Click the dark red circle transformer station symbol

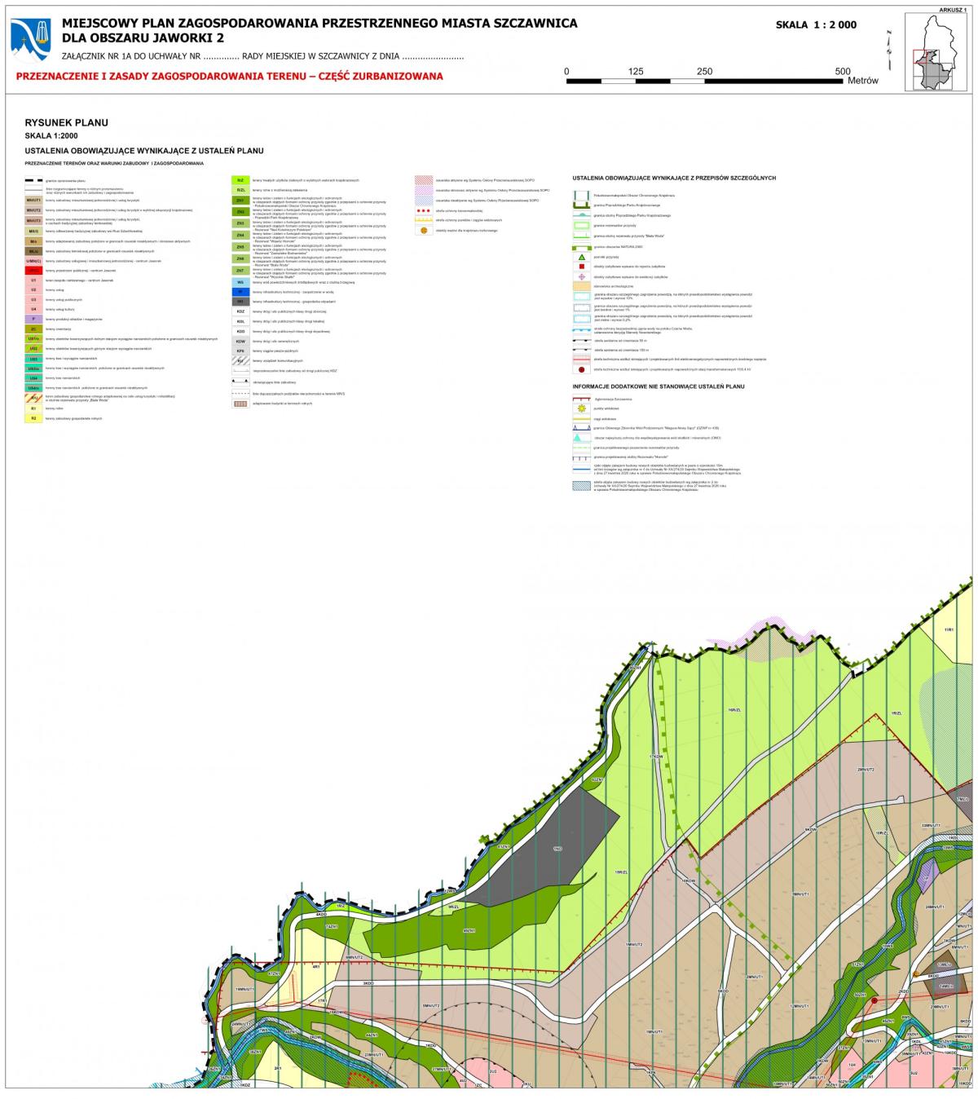pos(582,369)
